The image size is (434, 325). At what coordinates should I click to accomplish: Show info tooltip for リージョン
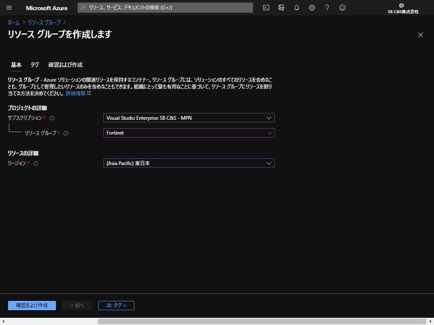[x=36, y=163]
